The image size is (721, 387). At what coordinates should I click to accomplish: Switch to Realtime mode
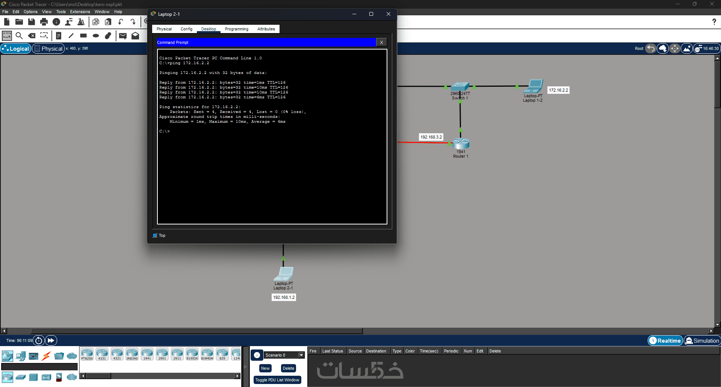[x=665, y=340]
